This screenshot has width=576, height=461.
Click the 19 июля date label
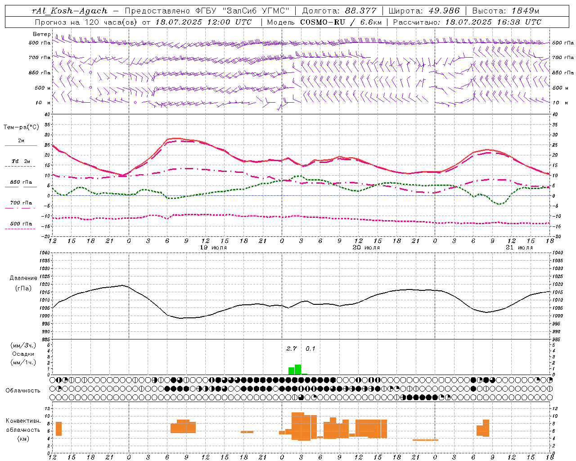(x=213, y=248)
